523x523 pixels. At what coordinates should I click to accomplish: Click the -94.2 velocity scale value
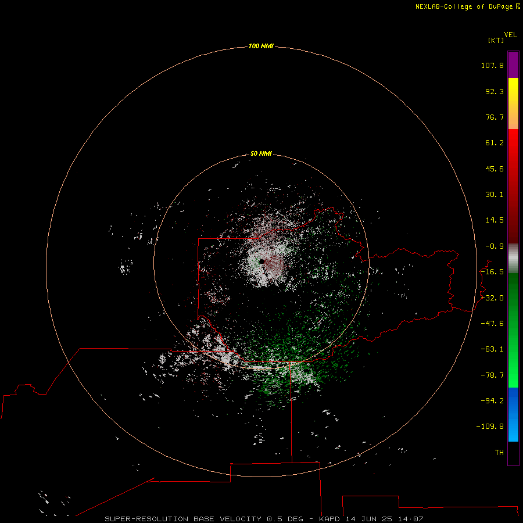point(492,401)
